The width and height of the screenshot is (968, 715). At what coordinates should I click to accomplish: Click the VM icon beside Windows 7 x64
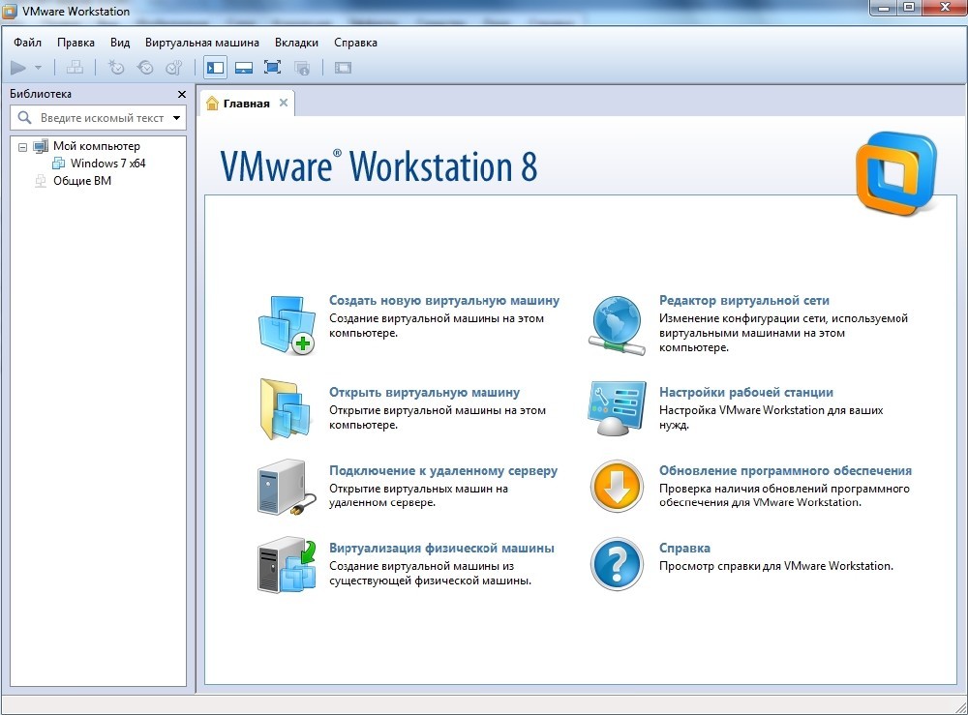(59, 164)
